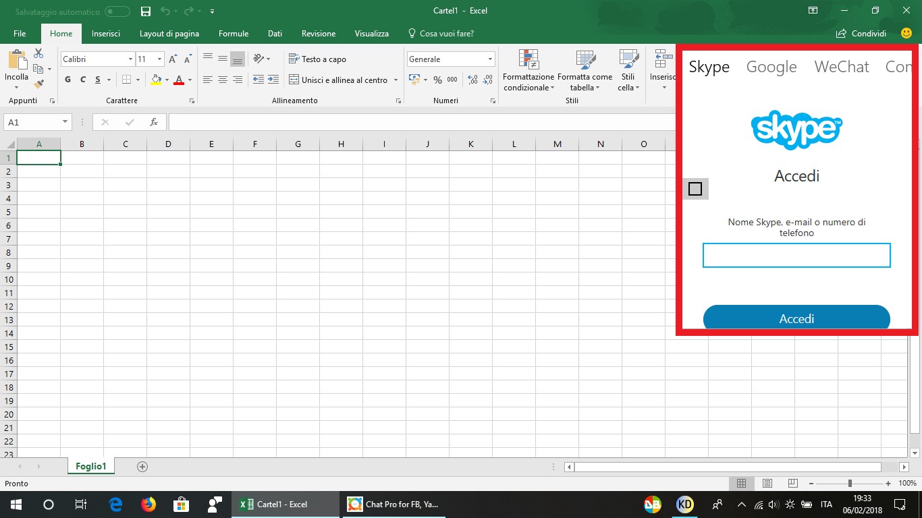Image resolution: width=922 pixels, height=518 pixels.
Task: Switch to Formule ribbon tab
Action: [234, 34]
